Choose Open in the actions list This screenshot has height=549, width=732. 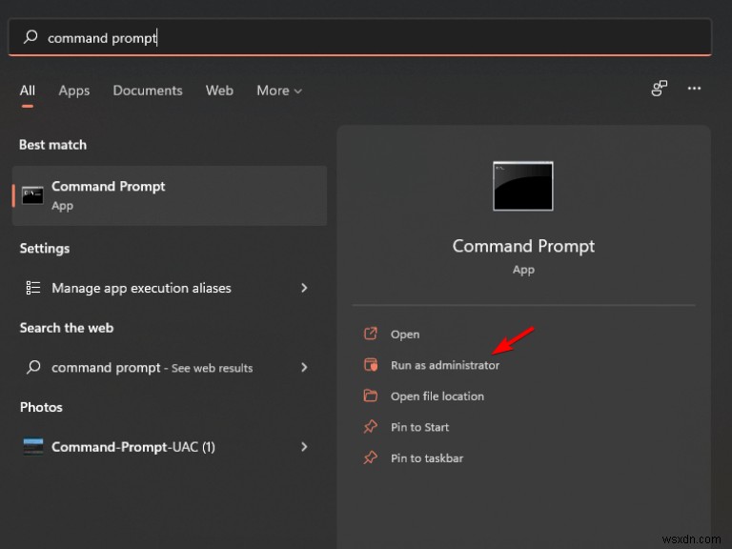coord(405,335)
